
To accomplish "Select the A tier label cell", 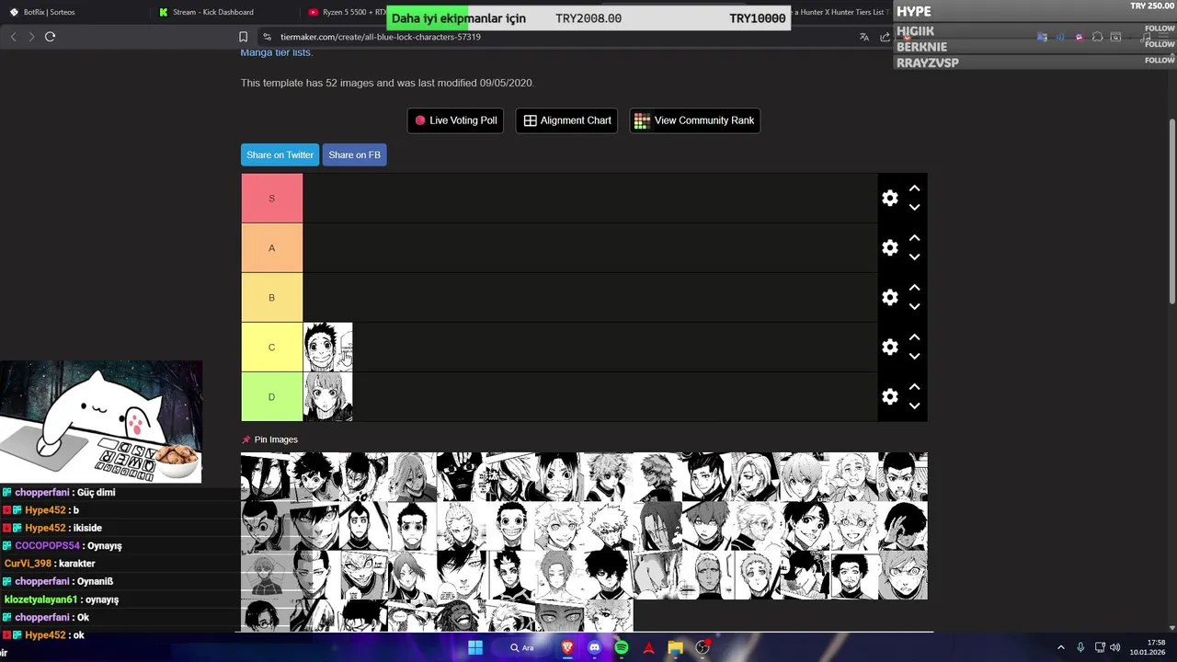I will [x=272, y=247].
